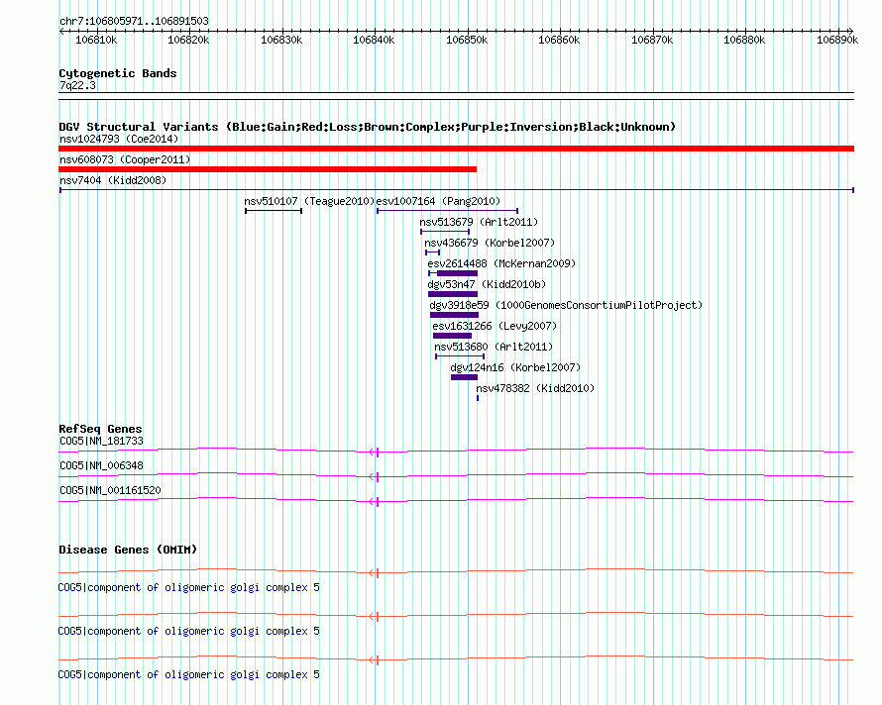This screenshot has width=882, height=705.
Task: Select the third COG5 OMIM disease gene link
Action: (189, 674)
